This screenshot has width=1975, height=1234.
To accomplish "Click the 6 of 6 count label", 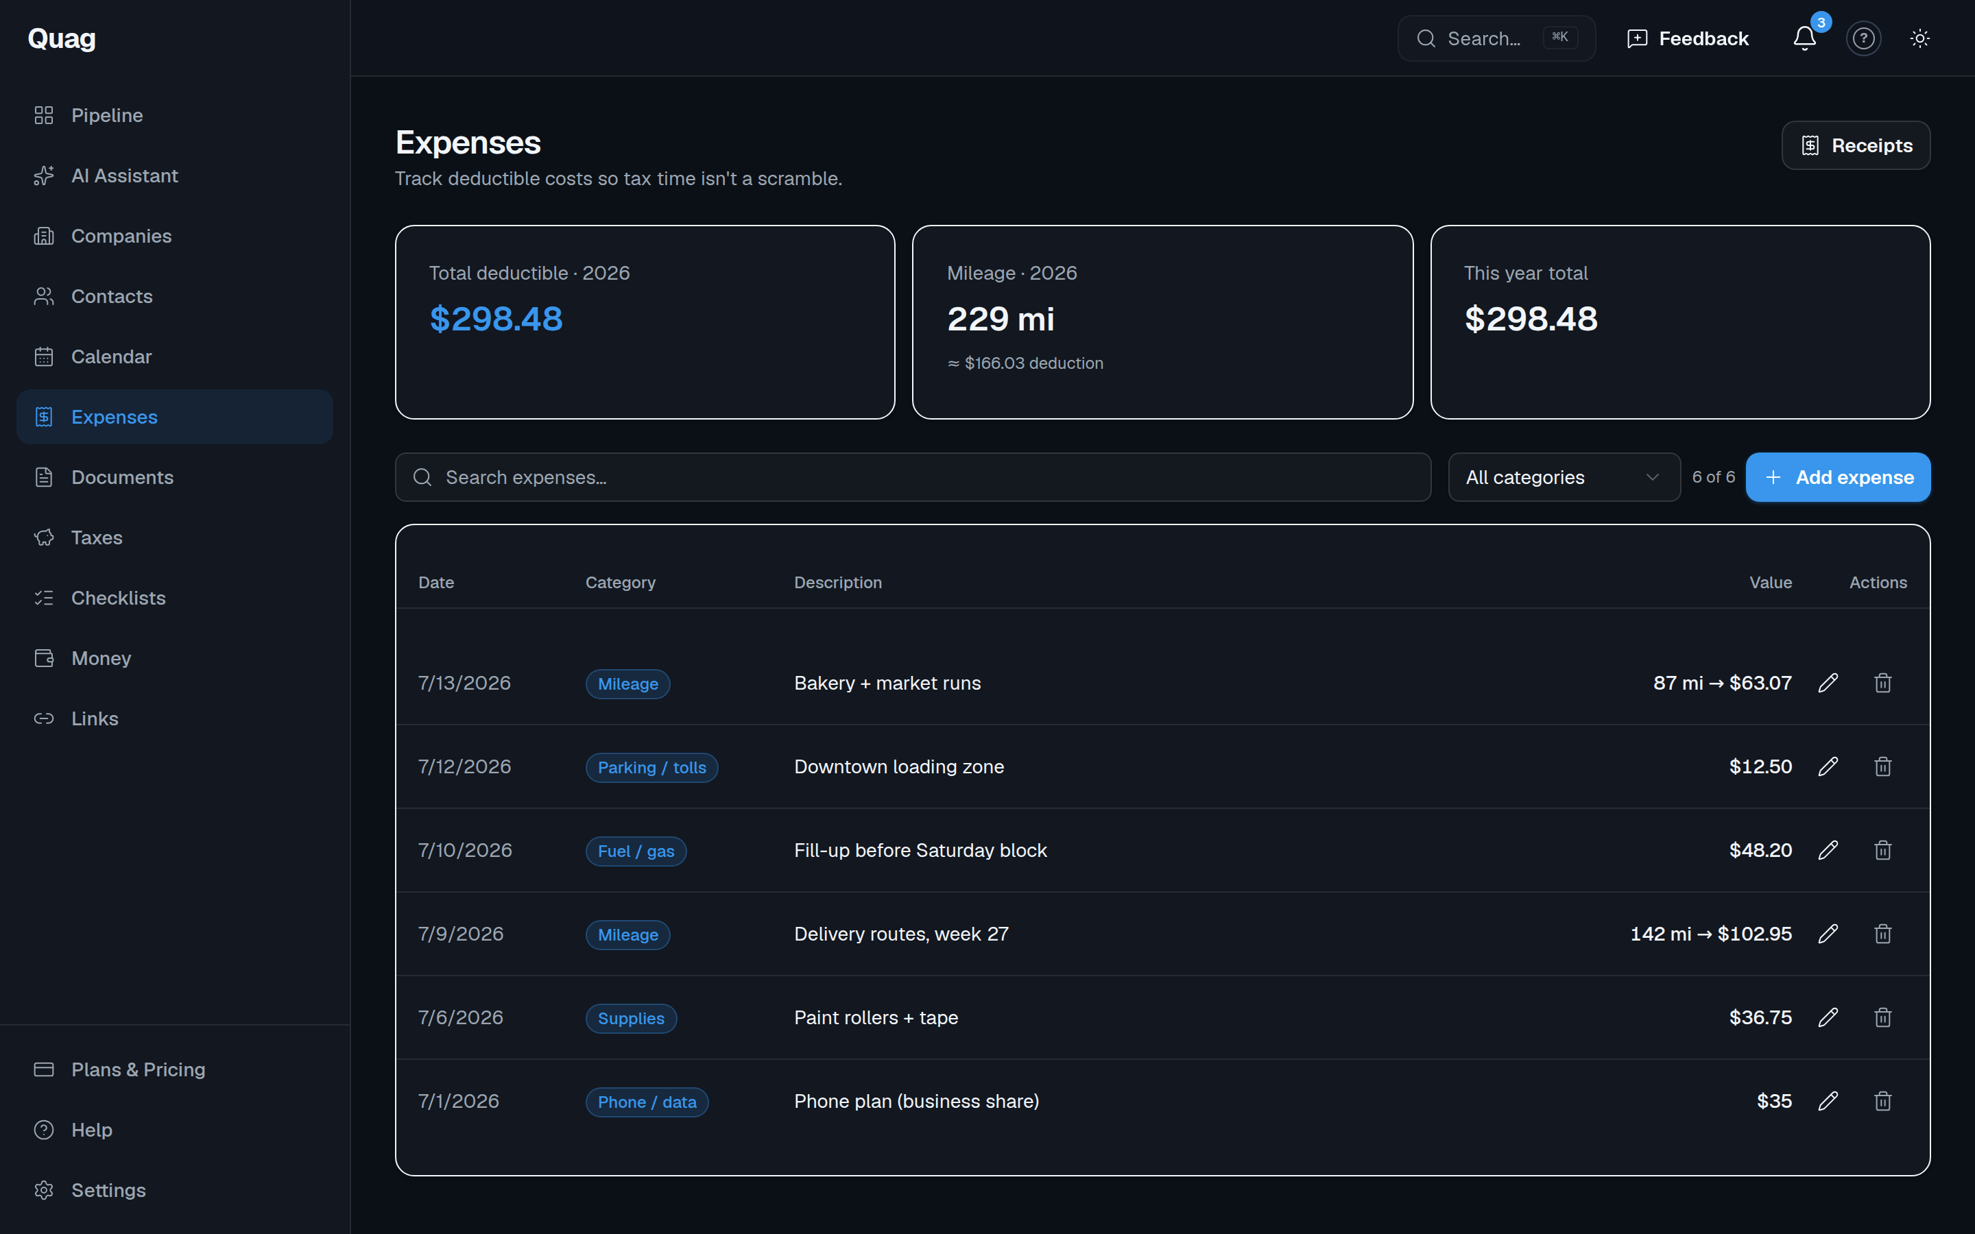I will pos(1713,476).
